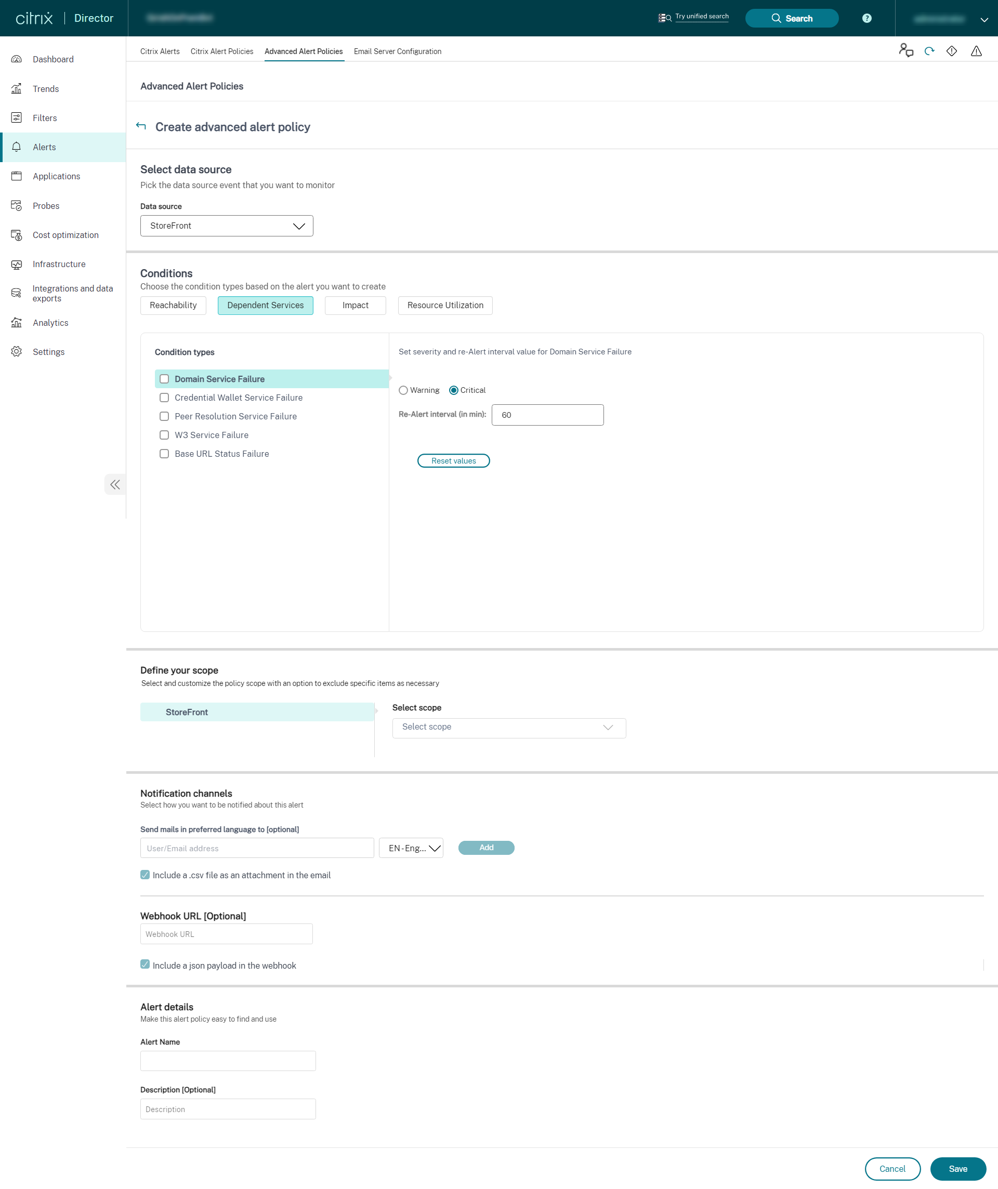Toggle Include a .csv file checkbox

click(146, 874)
